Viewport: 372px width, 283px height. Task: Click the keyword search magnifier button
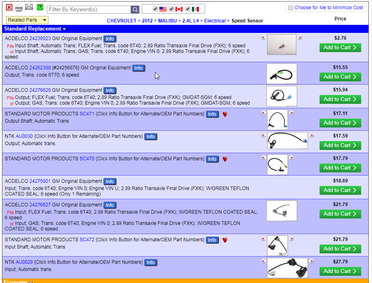[135, 10]
